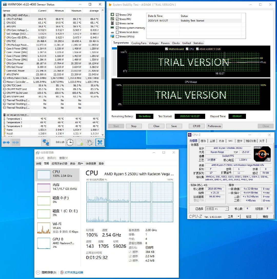This screenshot has width=277, height=279.
Task: Open the SPD tab in CPU-Z
Action: [231, 141]
